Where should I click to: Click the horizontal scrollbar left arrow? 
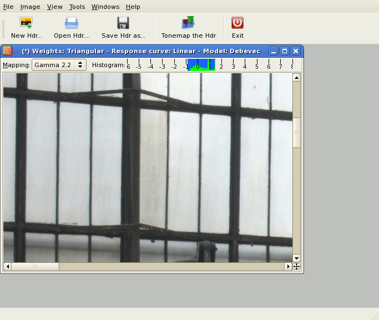[7, 267]
